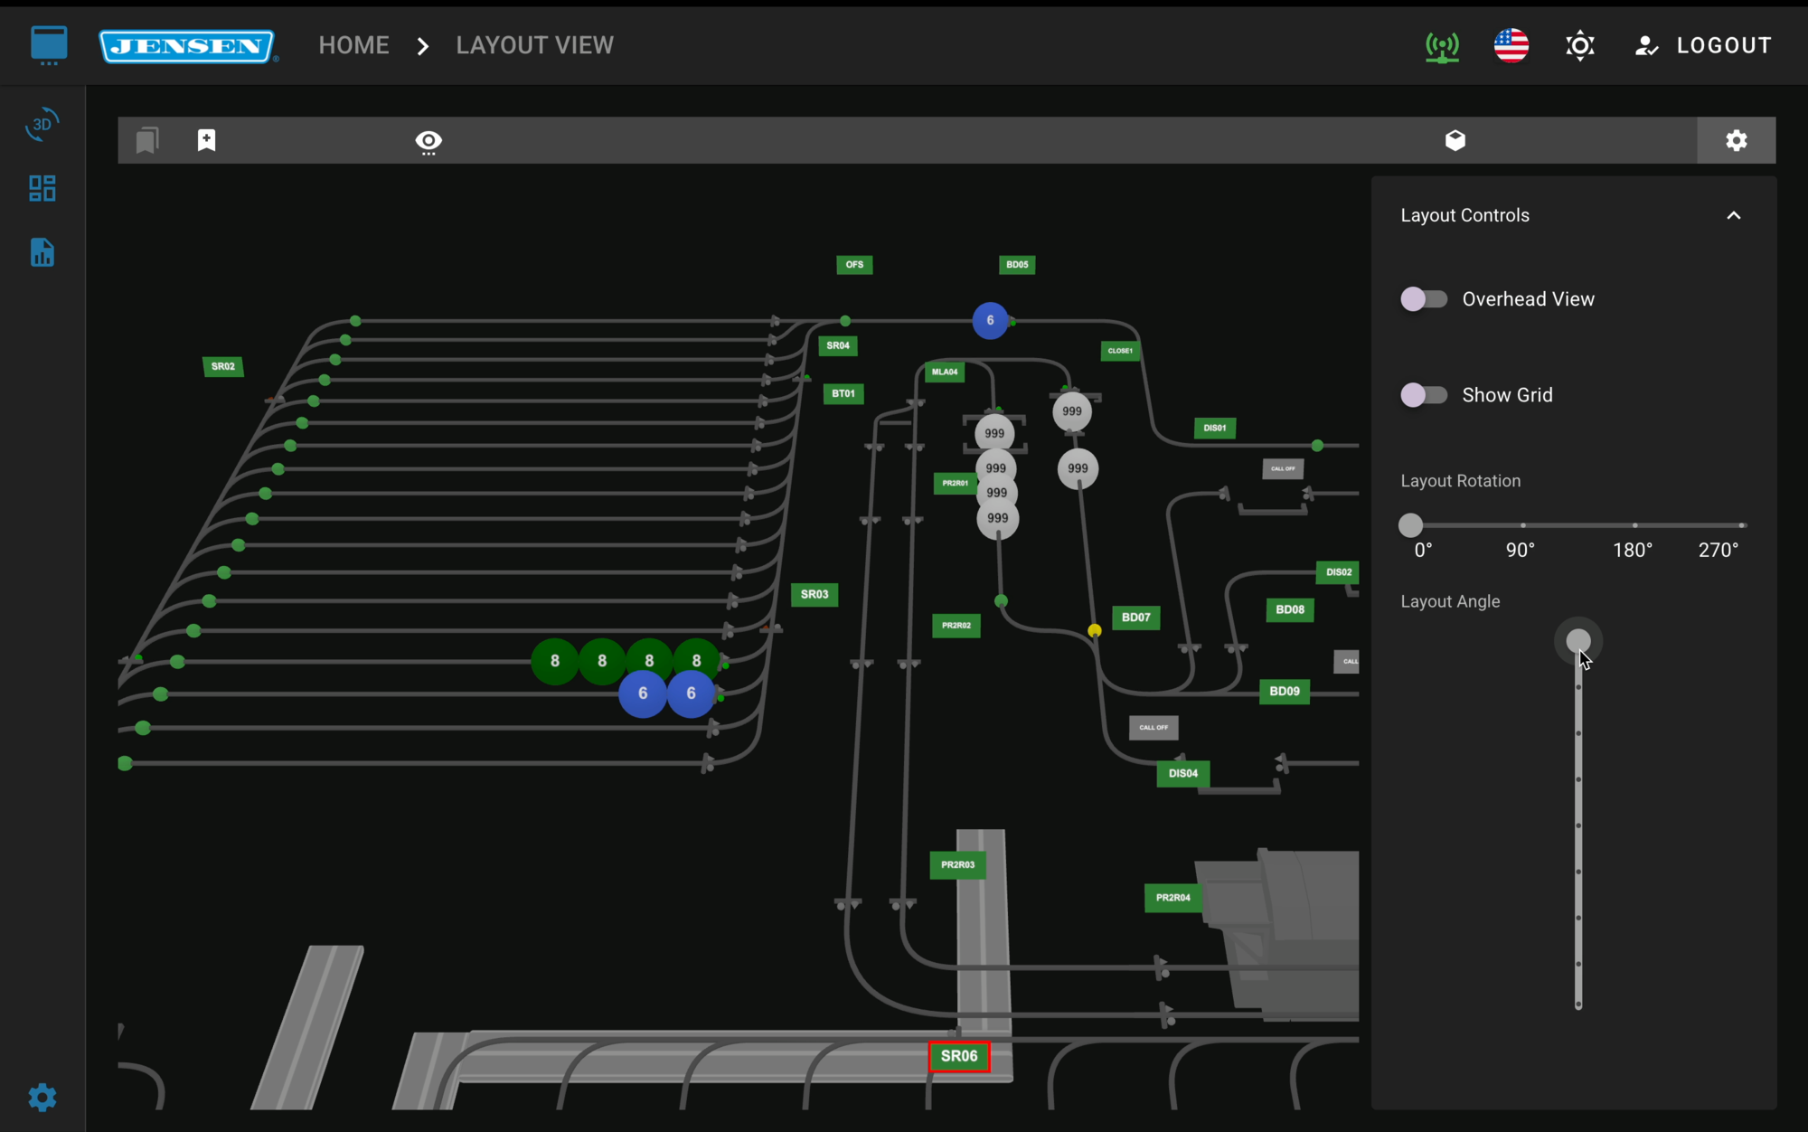Turn on the Show Grid switch

[1424, 395]
